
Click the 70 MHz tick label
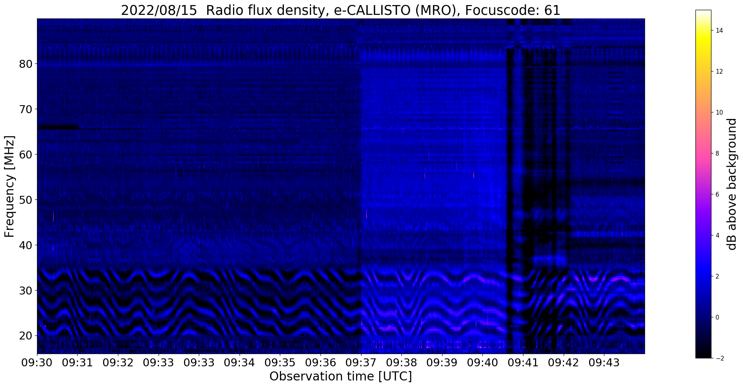tap(26, 109)
